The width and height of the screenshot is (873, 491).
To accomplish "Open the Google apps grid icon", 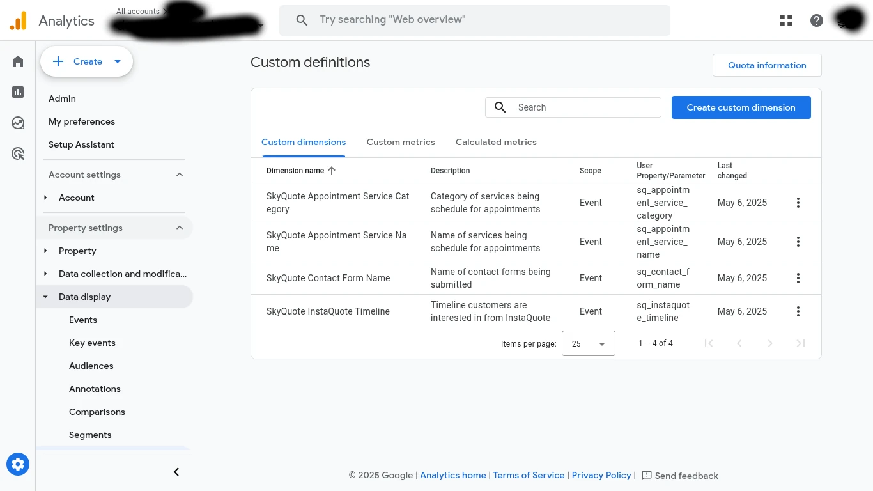I will (786, 20).
